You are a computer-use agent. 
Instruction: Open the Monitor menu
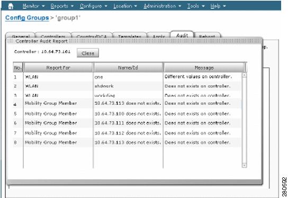[x=33, y=6]
